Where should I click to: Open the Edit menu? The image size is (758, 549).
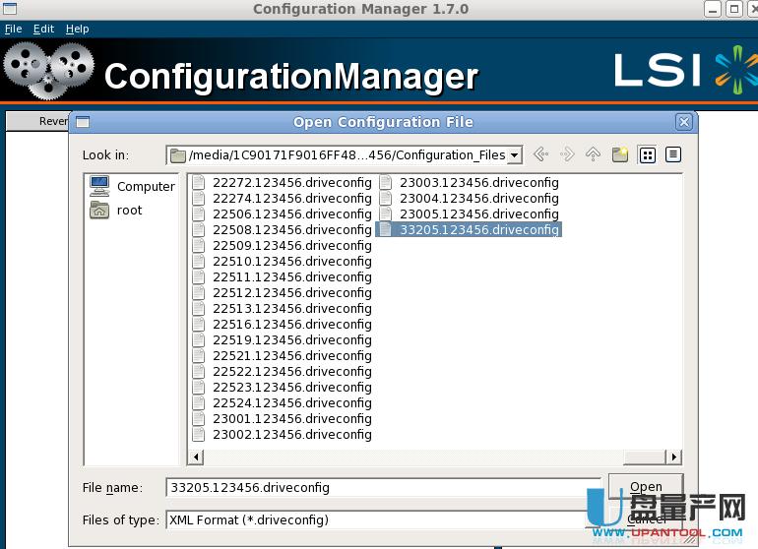pyautogui.click(x=43, y=29)
